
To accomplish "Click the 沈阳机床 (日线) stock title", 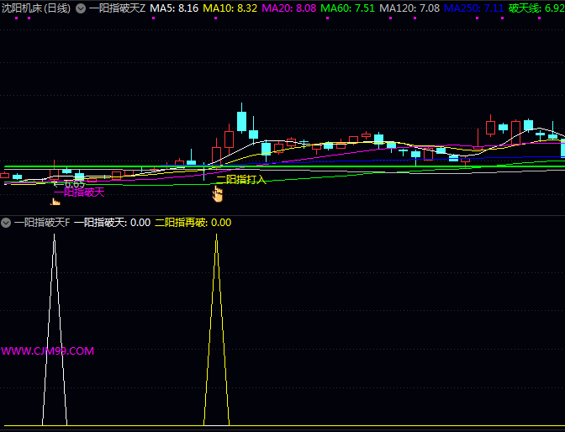I will pos(35,8).
